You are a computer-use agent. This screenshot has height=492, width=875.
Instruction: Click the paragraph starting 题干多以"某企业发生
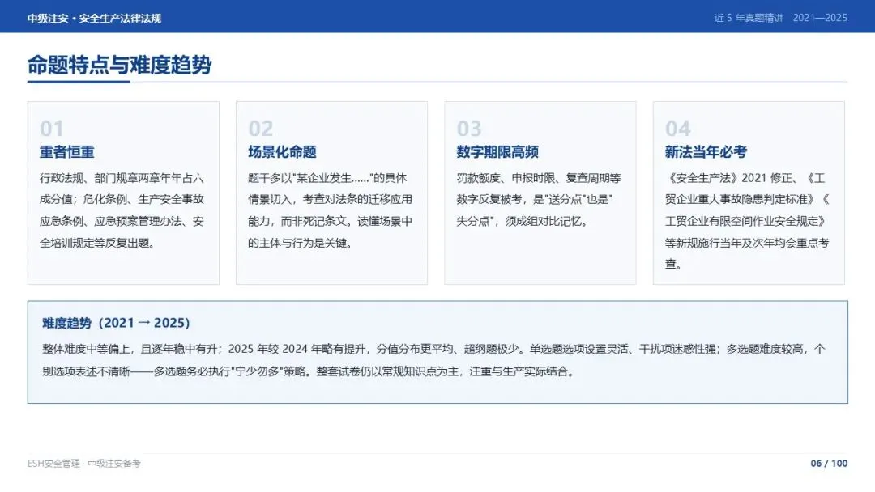[x=331, y=210]
